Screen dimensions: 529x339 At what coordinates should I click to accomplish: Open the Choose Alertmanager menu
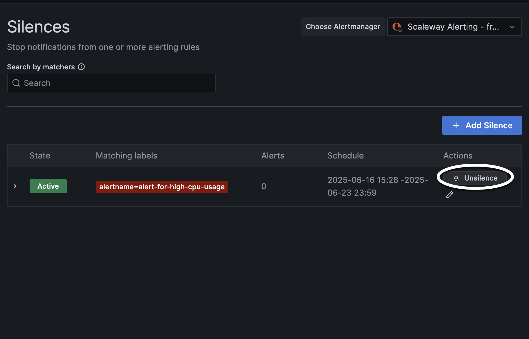tap(343, 26)
